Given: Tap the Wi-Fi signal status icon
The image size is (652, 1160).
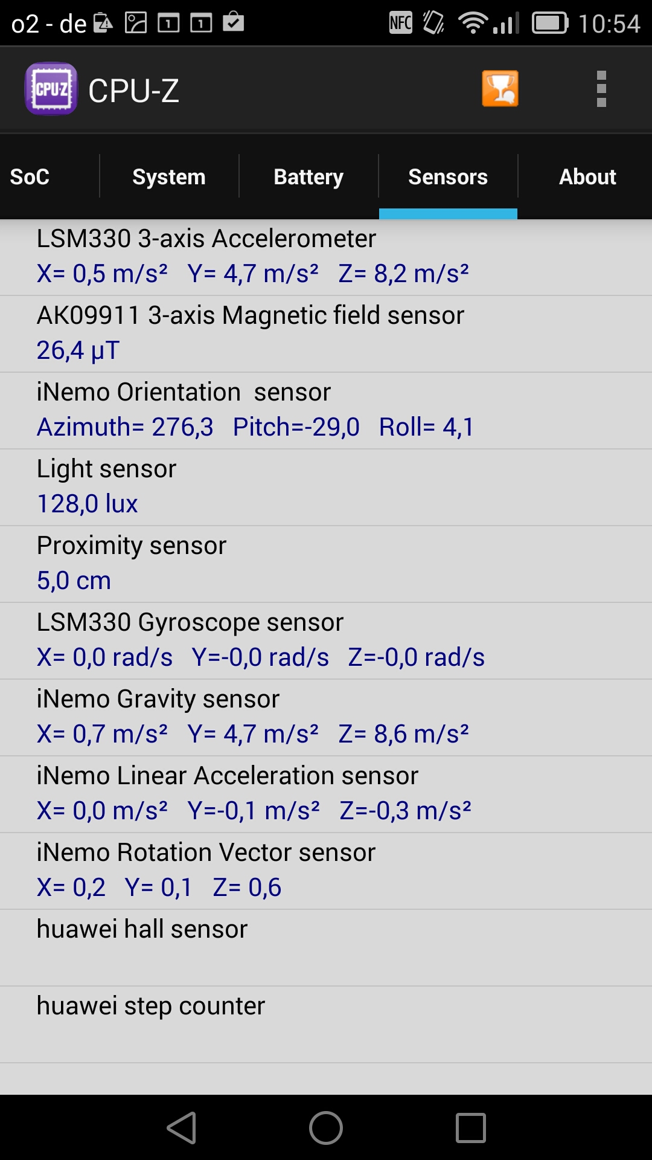Looking at the screenshot, I should tap(472, 23).
